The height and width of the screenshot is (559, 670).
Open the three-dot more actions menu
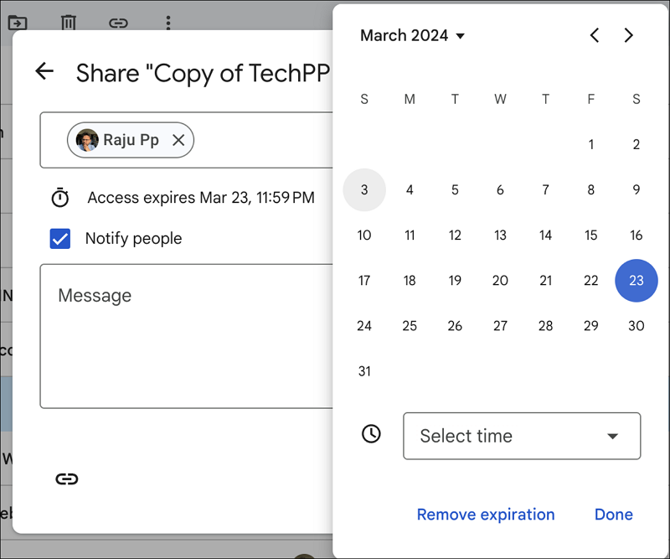(x=168, y=23)
